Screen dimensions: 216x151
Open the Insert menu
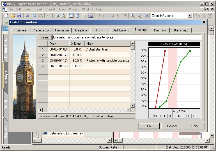(38, 9)
